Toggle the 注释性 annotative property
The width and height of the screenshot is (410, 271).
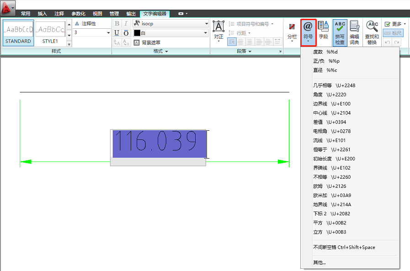[85, 23]
